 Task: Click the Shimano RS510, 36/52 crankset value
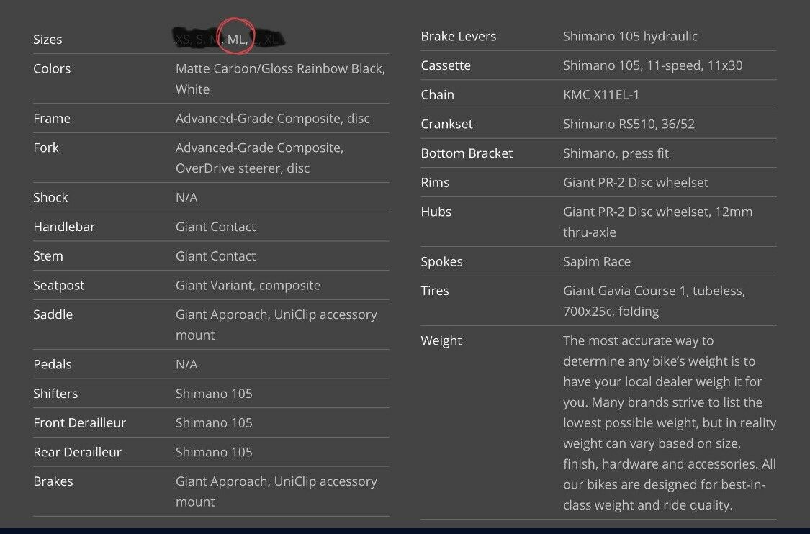tap(629, 124)
